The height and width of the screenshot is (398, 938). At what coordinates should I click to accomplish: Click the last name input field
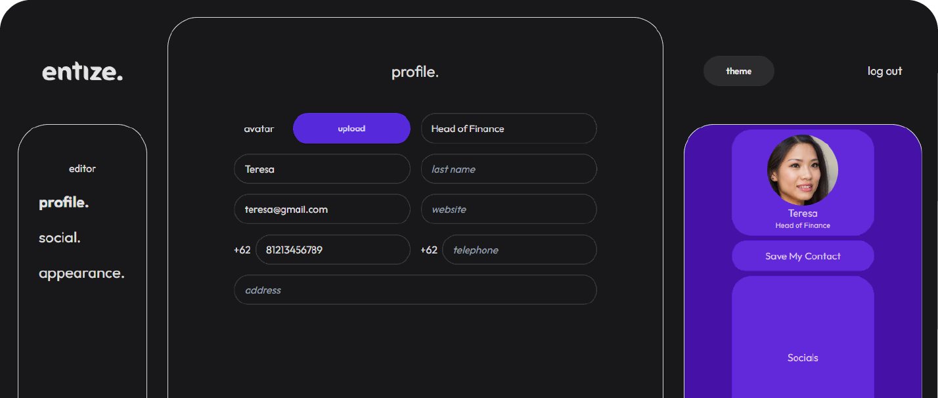pyautogui.click(x=508, y=169)
